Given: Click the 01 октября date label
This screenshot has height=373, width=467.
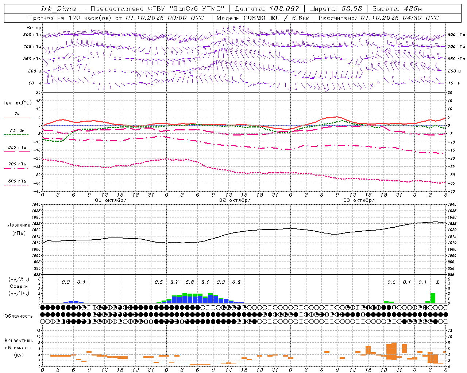Looking at the screenshot, I should pos(111,200).
